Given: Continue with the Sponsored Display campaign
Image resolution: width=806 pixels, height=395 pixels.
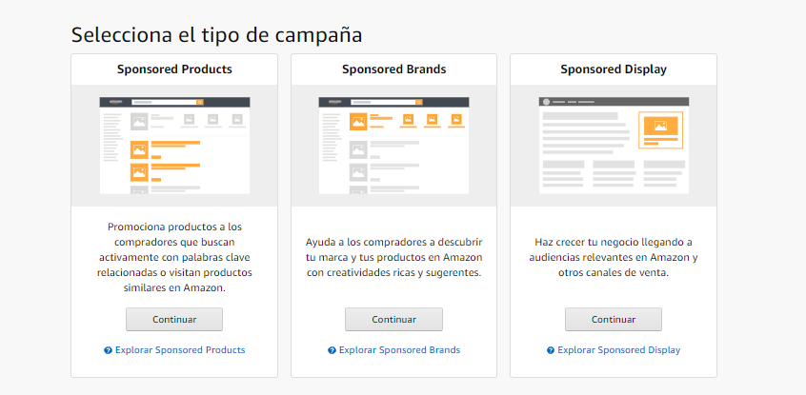Looking at the screenshot, I should coord(613,319).
